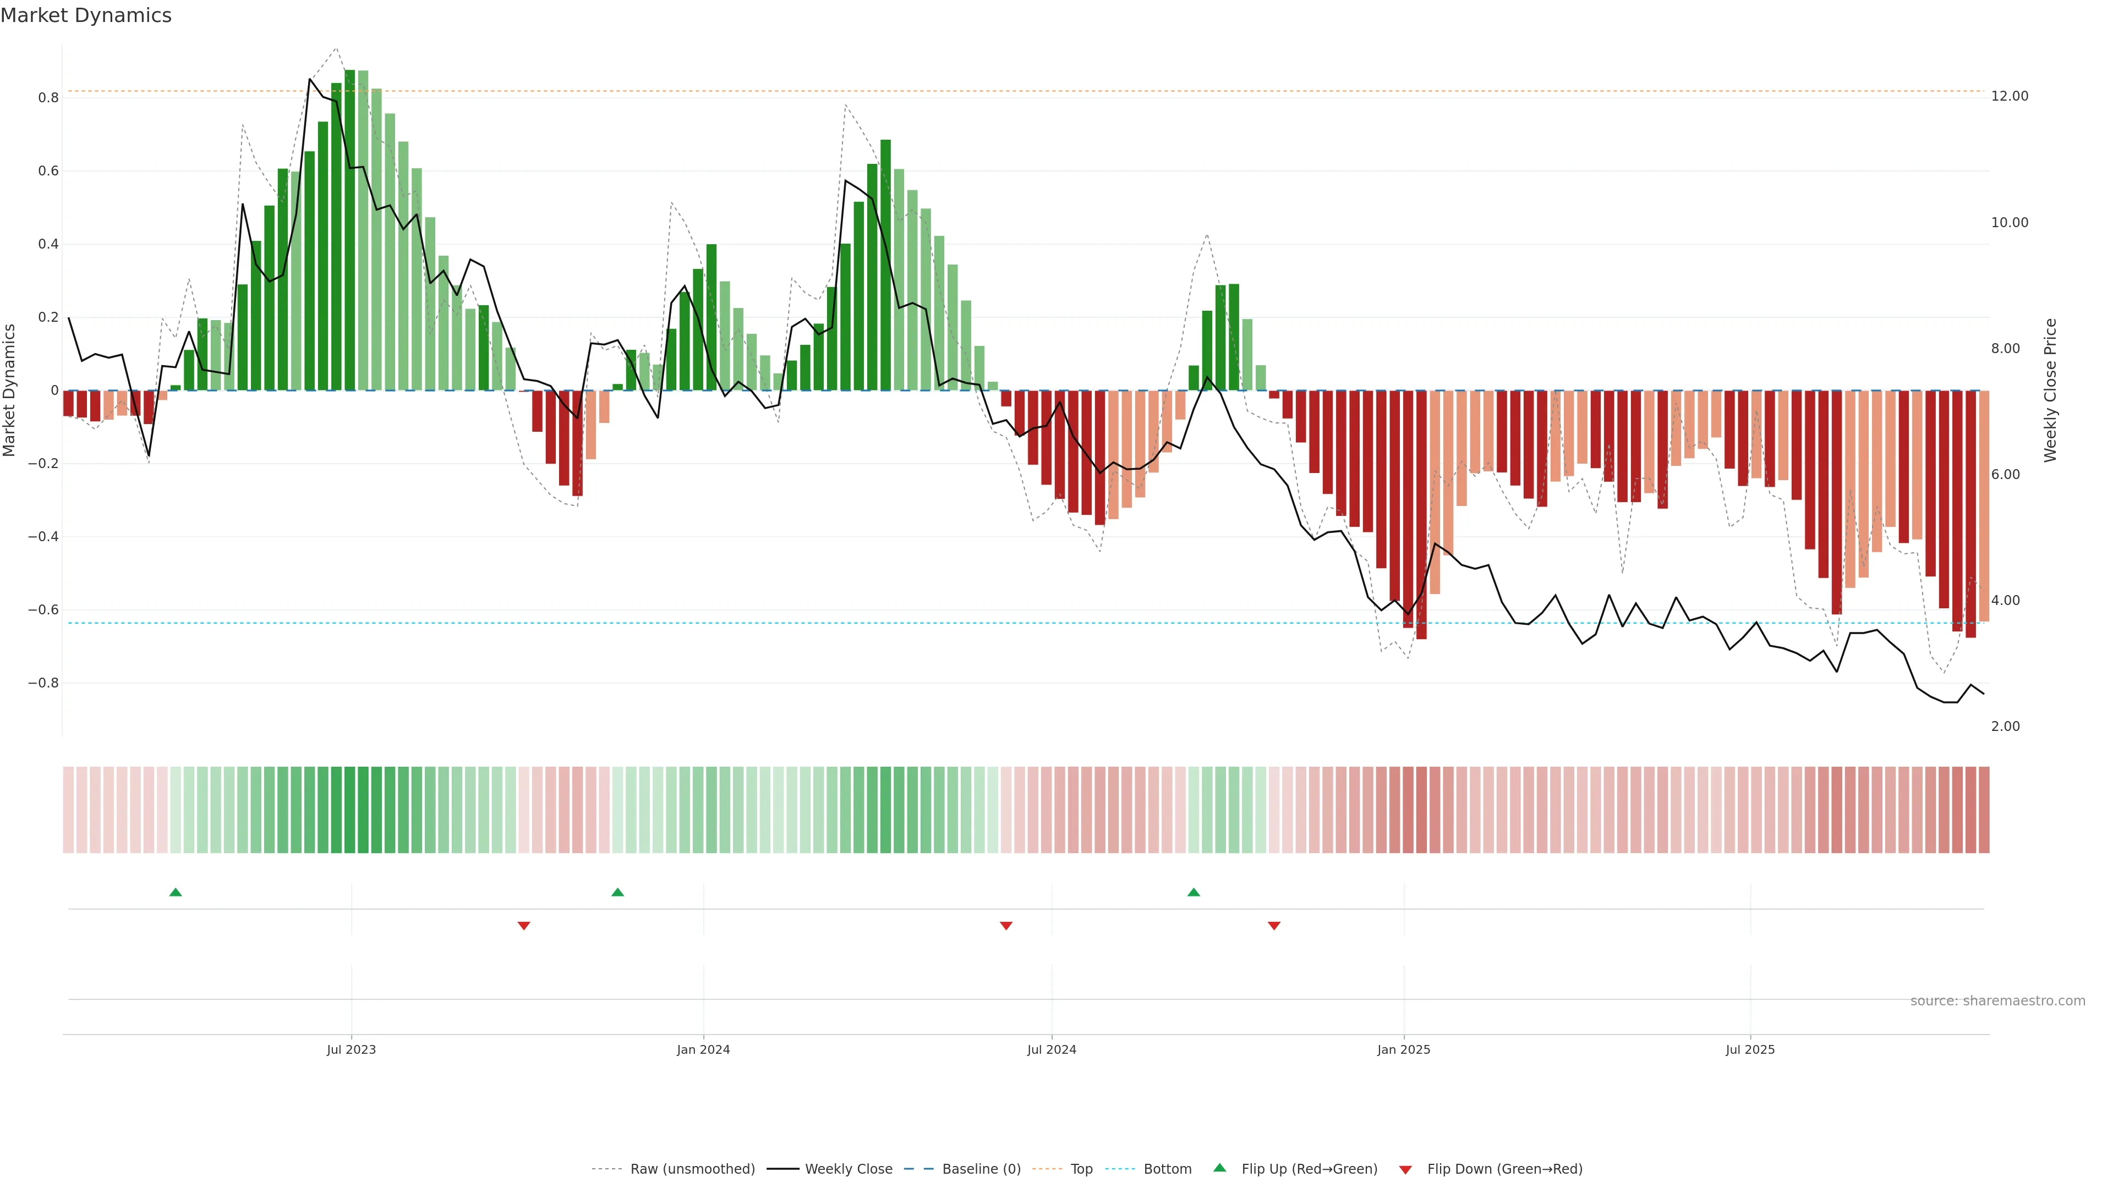Click the first green Flip Up triangle marker
Image resolution: width=2113 pixels, height=1188 pixels.
coord(176,892)
